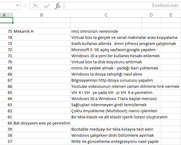The image size is (181, 145).
Task: Select the cell with number 59
Action: pyautogui.click(x=6, y=129)
